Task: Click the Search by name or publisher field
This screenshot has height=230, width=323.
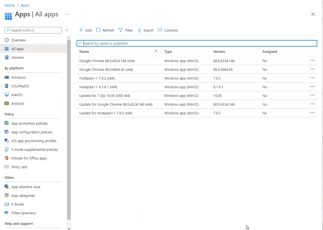Action: click(x=197, y=43)
